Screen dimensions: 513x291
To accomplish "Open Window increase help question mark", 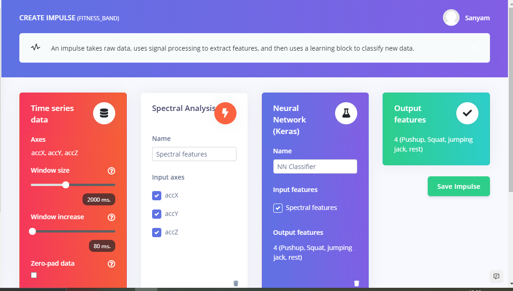I will click(x=111, y=217).
